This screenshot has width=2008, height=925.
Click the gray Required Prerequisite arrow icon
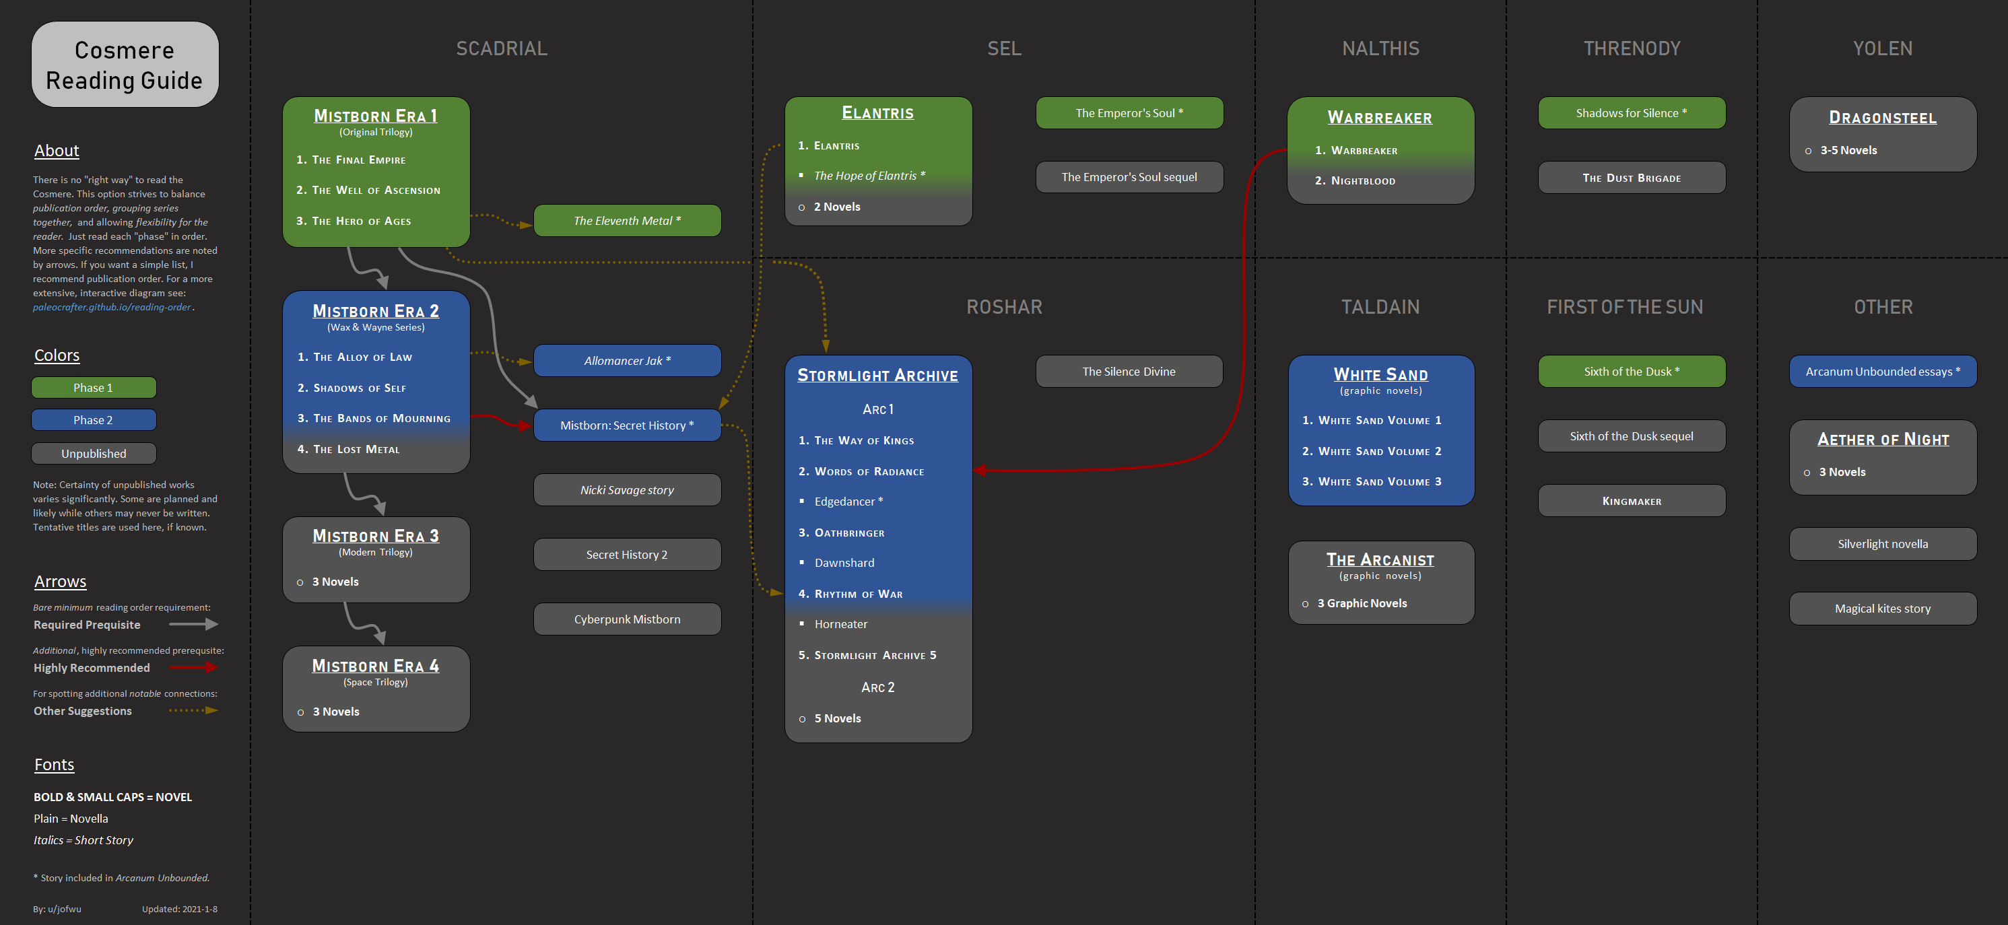193,624
